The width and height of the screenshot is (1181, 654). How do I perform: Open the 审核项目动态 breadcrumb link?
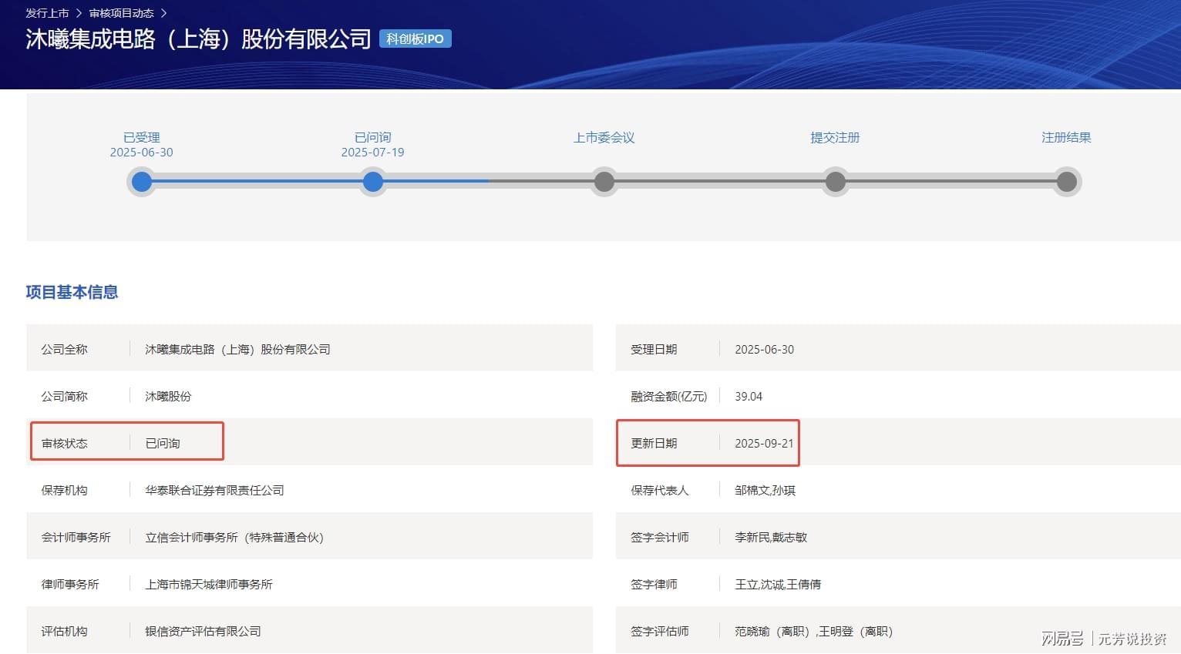tap(121, 13)
